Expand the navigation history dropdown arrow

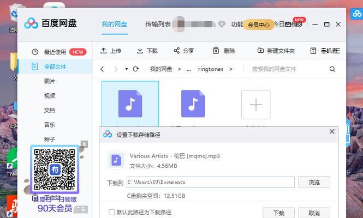(127, 69)
